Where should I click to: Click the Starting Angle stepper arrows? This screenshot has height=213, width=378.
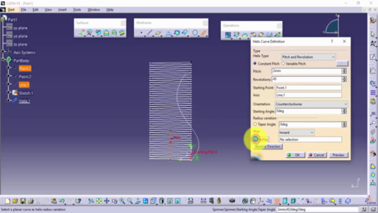coord(344,111)
